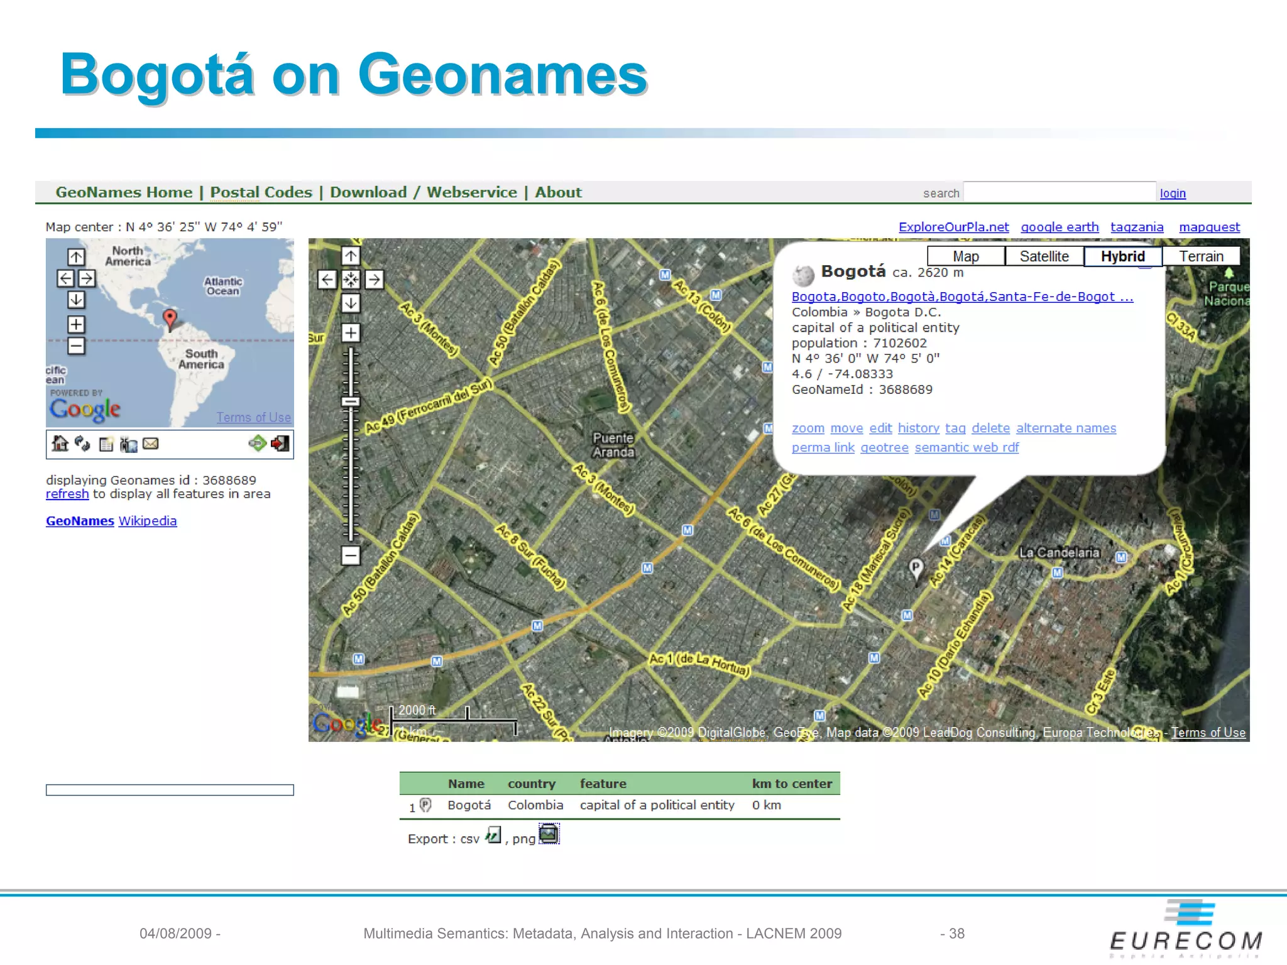This screenshot has height=965, width=1287.
Task: Click the 'km to center' column header
Action: coord(792,783)
